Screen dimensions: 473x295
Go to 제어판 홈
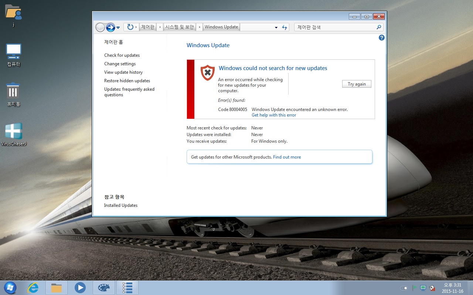(114, 42)
